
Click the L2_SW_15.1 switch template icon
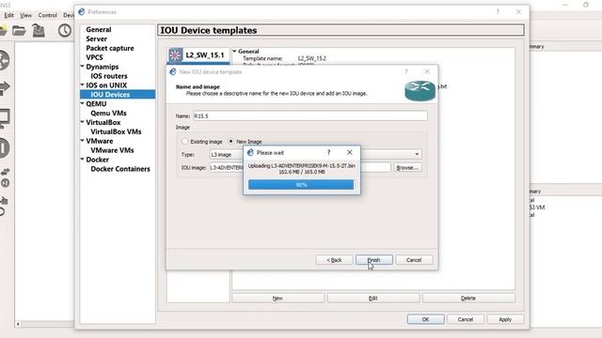(x=176, y=55)
